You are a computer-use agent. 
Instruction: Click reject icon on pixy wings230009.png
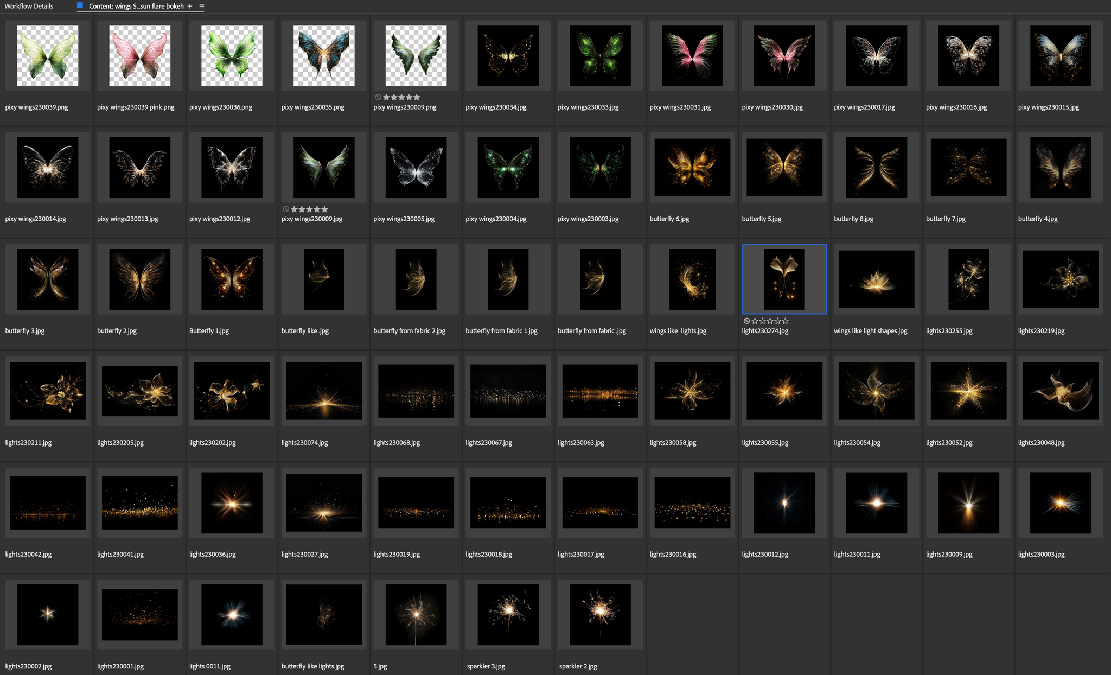point(378,98)
